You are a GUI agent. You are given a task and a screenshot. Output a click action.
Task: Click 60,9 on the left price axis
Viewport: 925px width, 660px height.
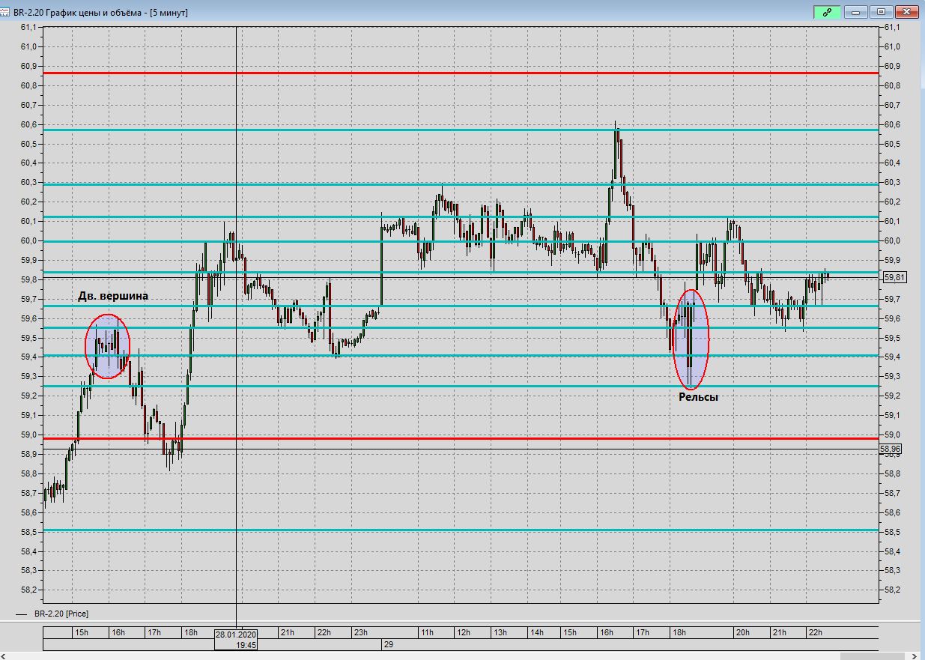click(x=28, y=66)
